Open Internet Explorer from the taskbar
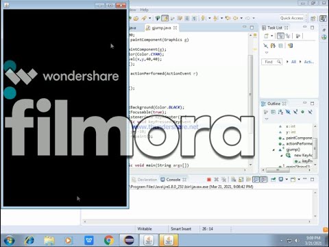This screenshot has height=247, width=329. (29, 240)
